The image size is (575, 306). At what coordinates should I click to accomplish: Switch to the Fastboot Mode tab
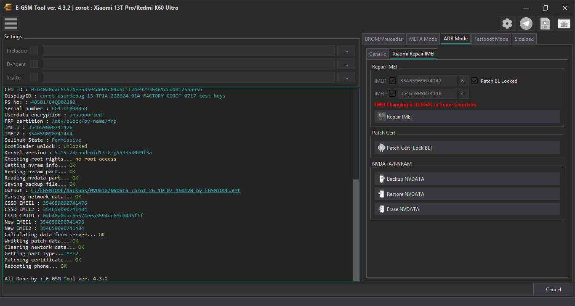tap(491, 39)
